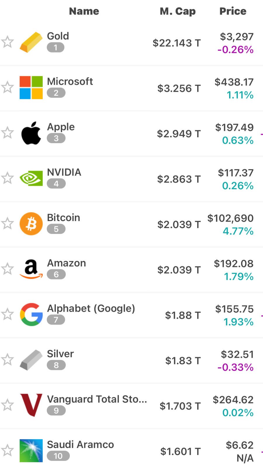The width and height of the screenshot is (263, 469).
Task: Click the Vanguard logo icon
Action: (31, 405)
